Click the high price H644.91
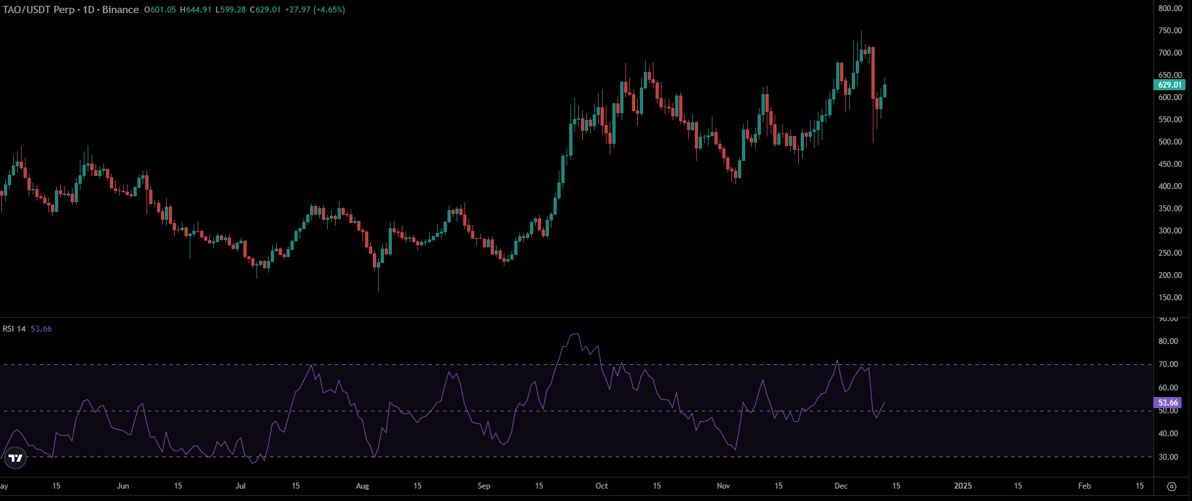 pos(195,10)
